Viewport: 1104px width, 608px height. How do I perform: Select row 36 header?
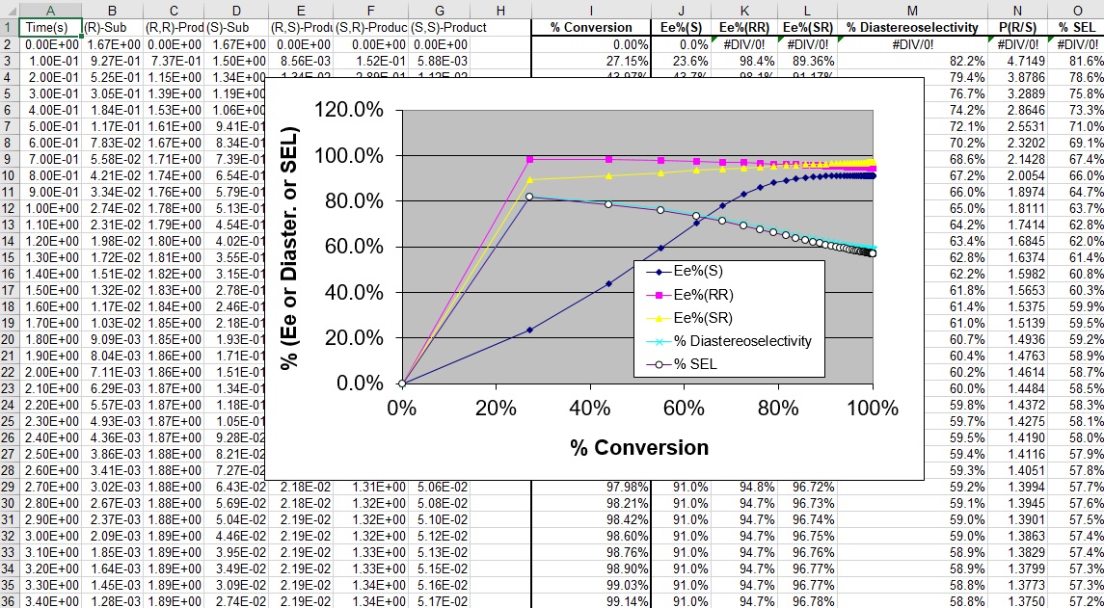click(x=10, y=603)
